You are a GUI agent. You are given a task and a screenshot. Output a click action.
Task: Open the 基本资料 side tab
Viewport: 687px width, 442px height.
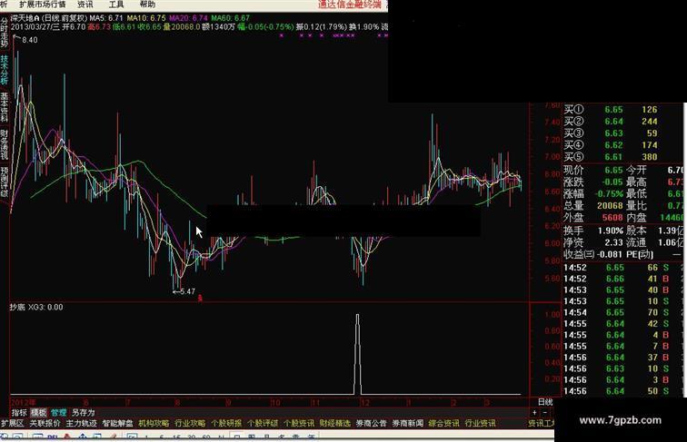point(5,107)
